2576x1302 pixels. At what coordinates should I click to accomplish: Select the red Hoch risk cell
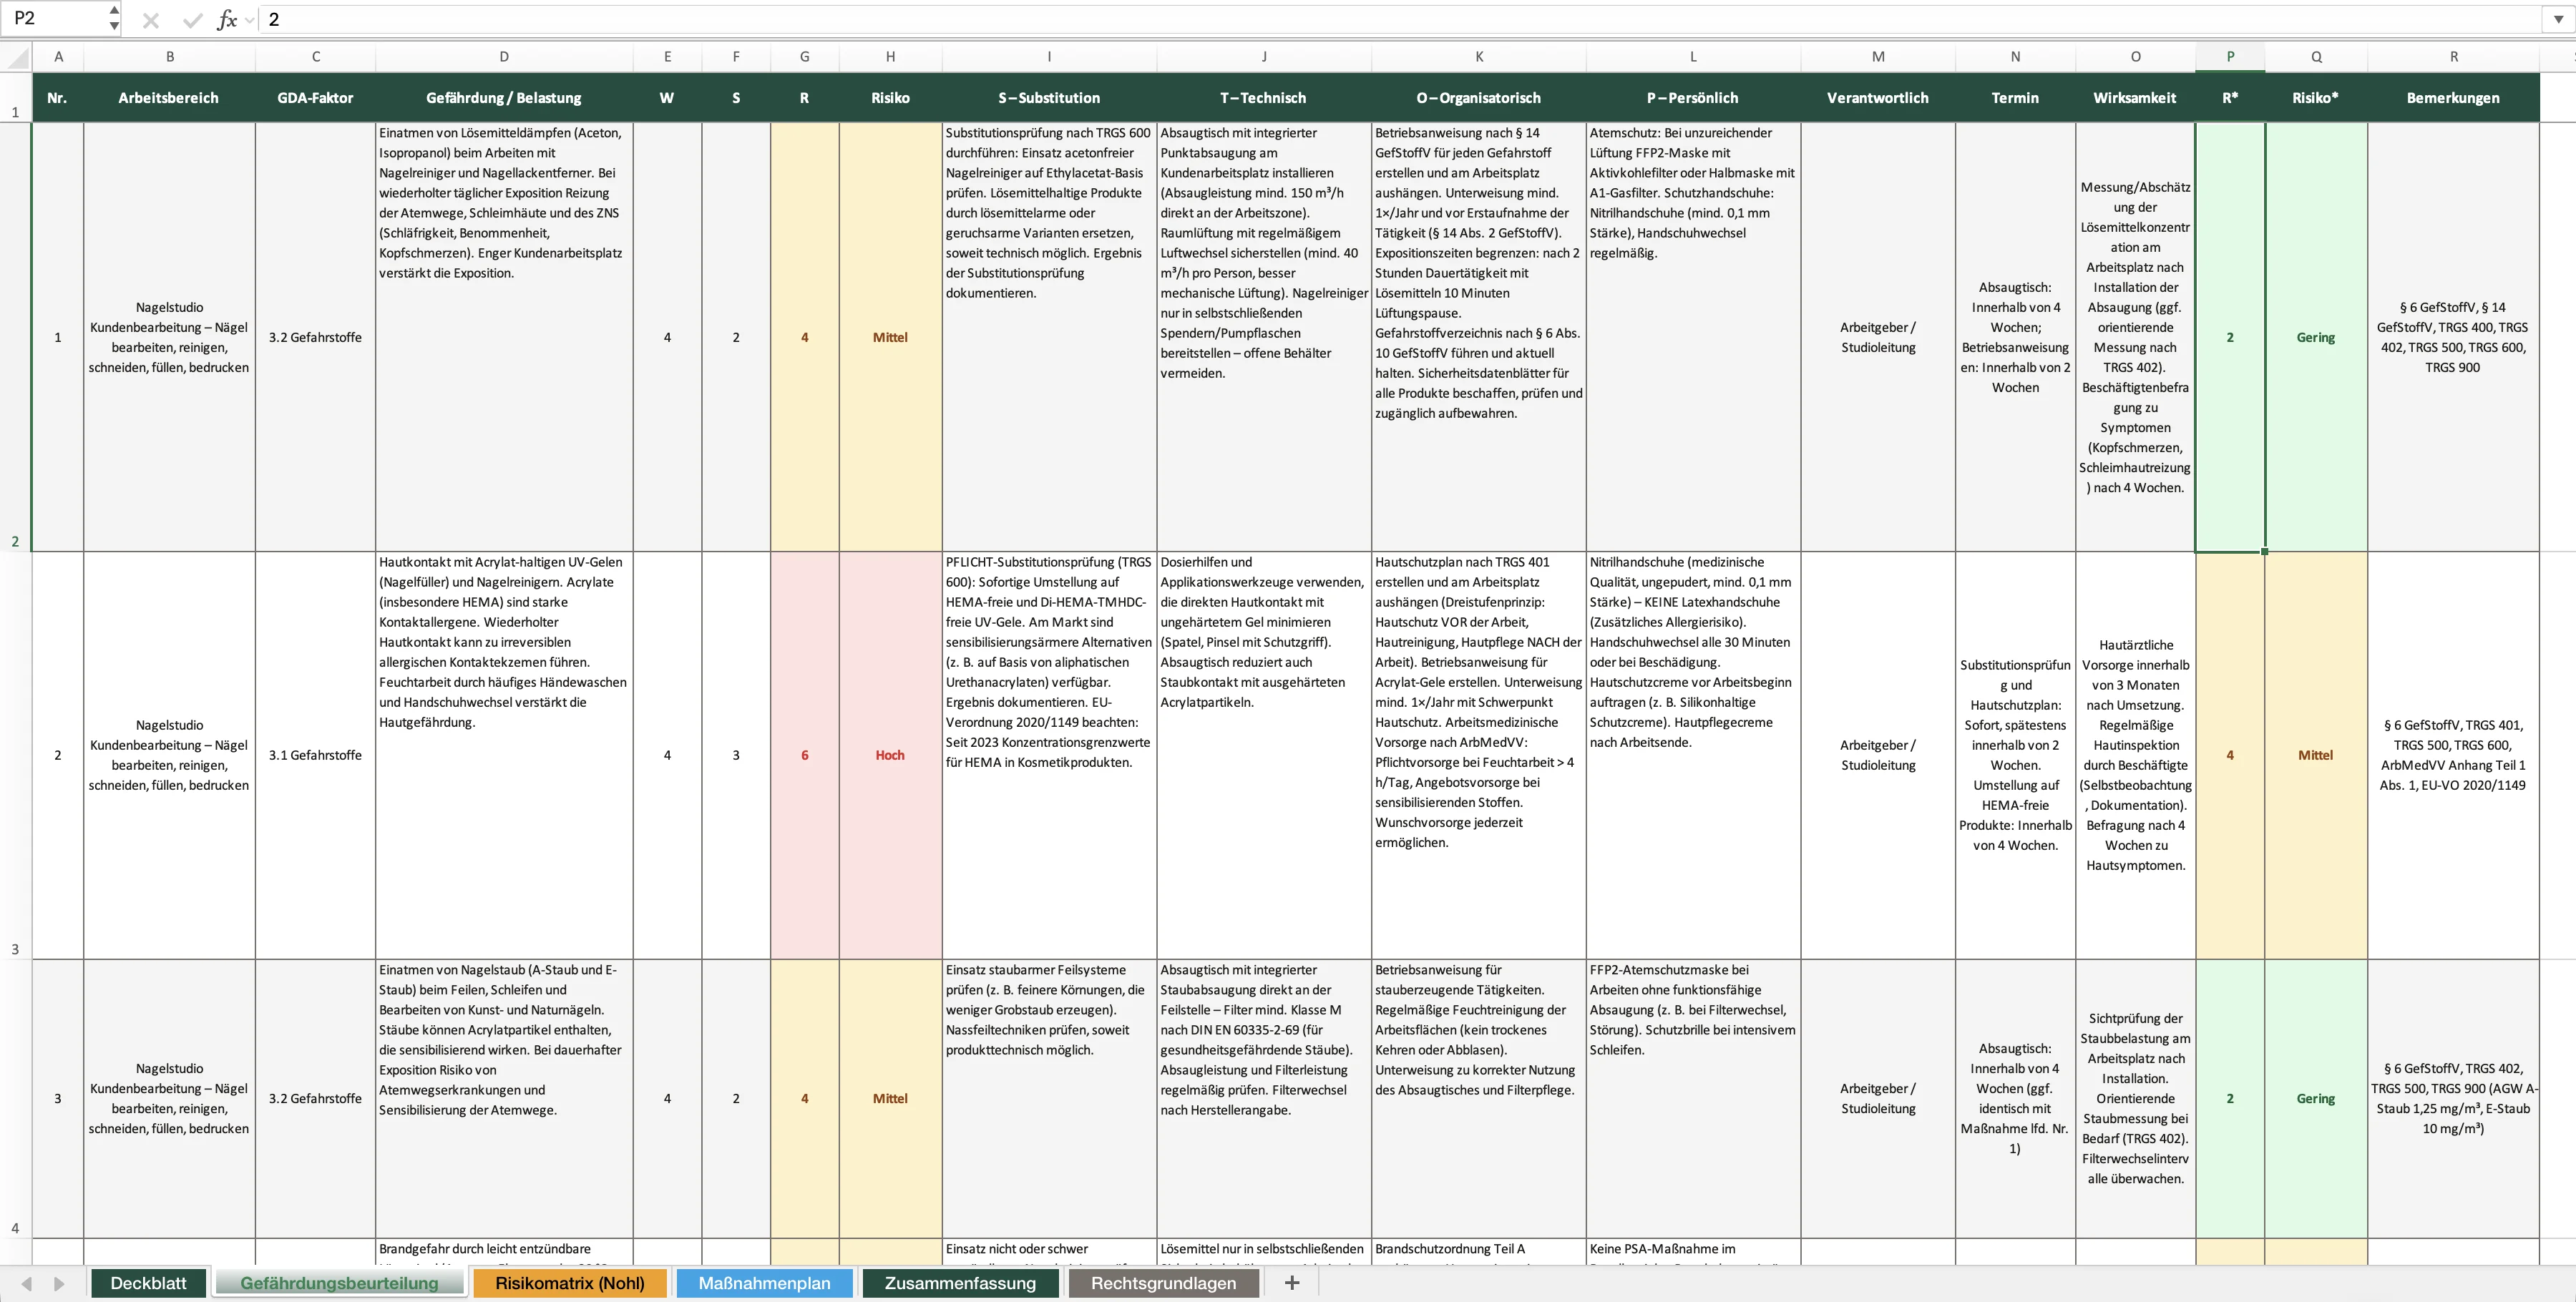click(x=889, y=755)
